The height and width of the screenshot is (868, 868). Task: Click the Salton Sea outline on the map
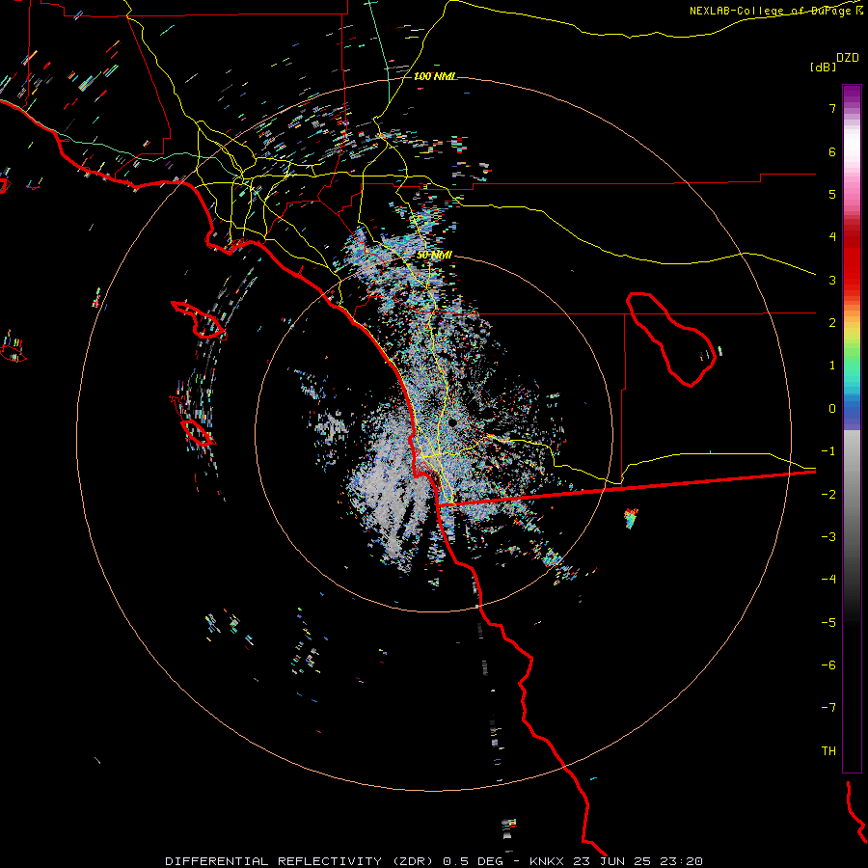(x=671, y=339)
